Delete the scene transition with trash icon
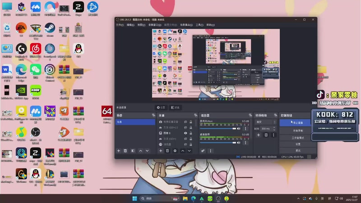 point(266,135)
